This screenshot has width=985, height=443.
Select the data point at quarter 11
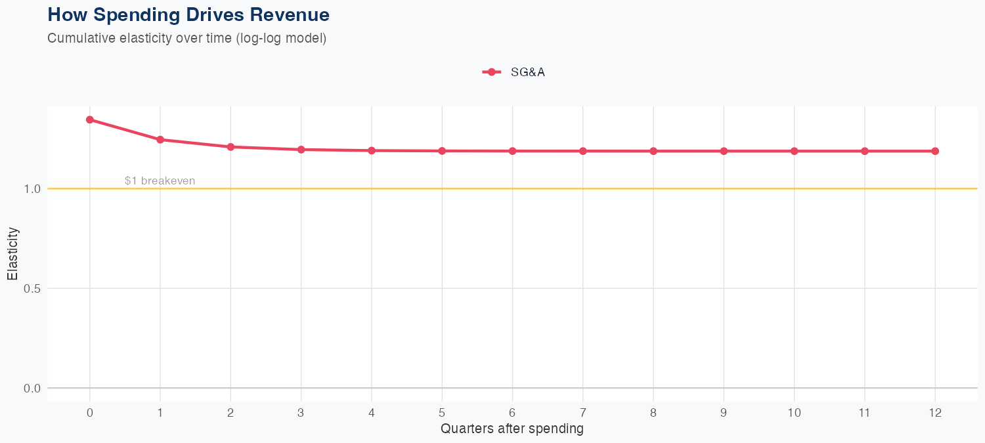pyautogui.click(x=865, y=151)
